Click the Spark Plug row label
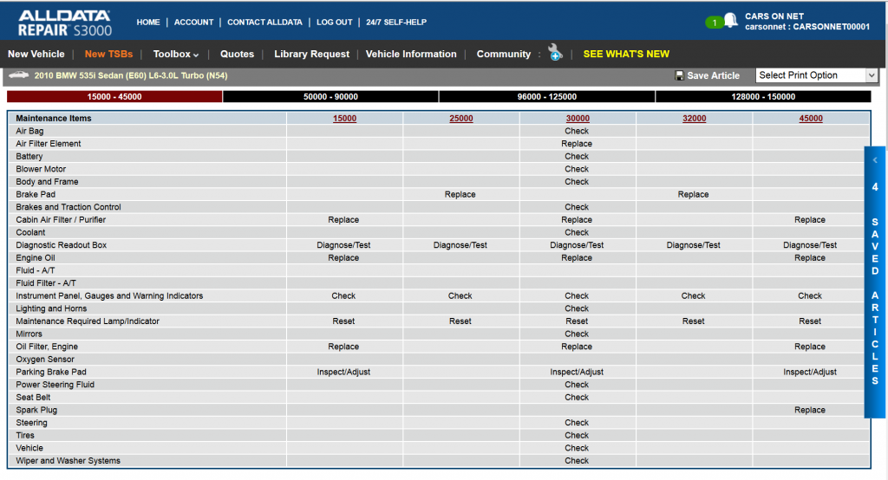Viewport: 888px width, 480px height. [36, 410]
